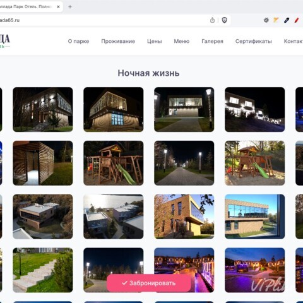Open the Галерея navigation item

[212, 41]
